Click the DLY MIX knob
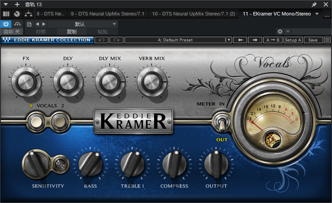The width and height of the screenshot is (332, 203). [x=109, y=82]
